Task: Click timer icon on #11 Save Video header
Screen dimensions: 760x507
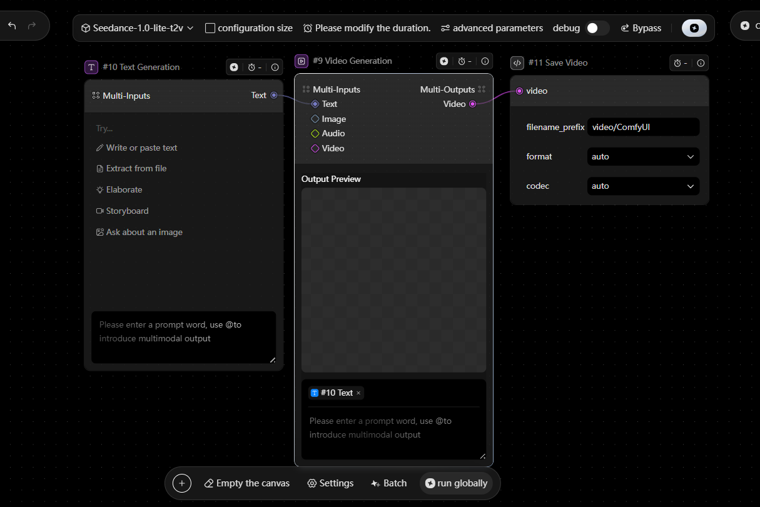Action: click(677, 63)
